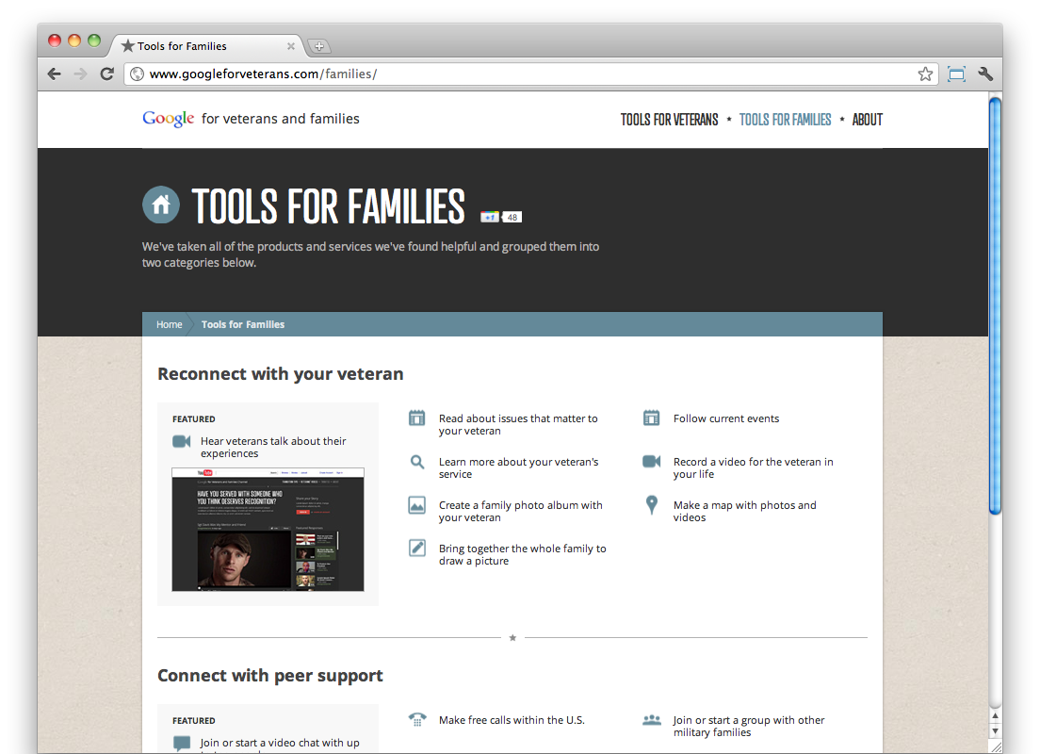Click the phone icon beside Make free calls
This screenshot has height=754, width=1040.
pyautogui.click(x=417, y=719)
